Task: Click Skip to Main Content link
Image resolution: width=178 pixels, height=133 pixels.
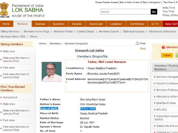Action: [x=130, y=2]
